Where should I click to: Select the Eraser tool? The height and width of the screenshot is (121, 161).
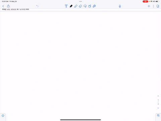coord(80,6)
